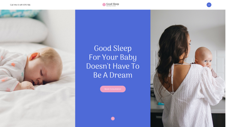Click the 'Good Sleep' first heading line

click(113, 49)
